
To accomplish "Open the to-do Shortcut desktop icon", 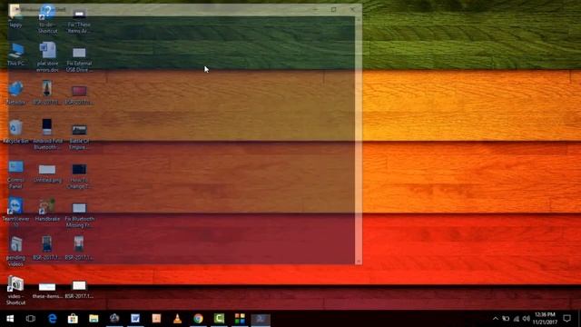I will pyautogui.click(x=47, y=20).
